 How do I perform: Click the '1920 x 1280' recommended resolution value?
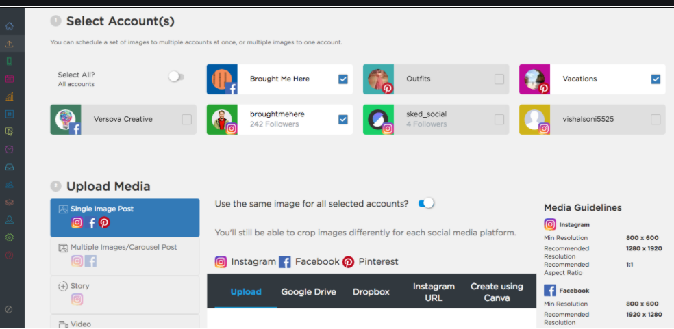click(644, 315)
